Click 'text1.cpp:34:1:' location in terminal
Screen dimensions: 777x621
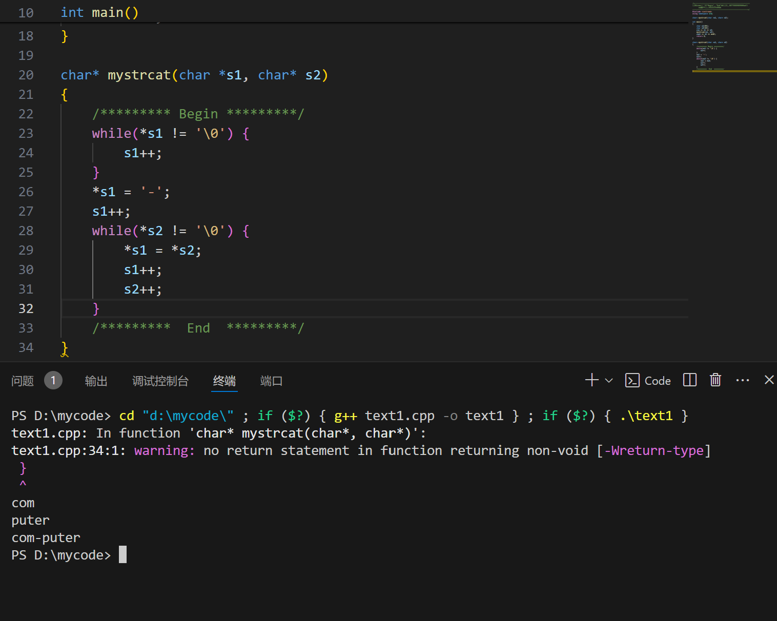(x=69, y=450)
